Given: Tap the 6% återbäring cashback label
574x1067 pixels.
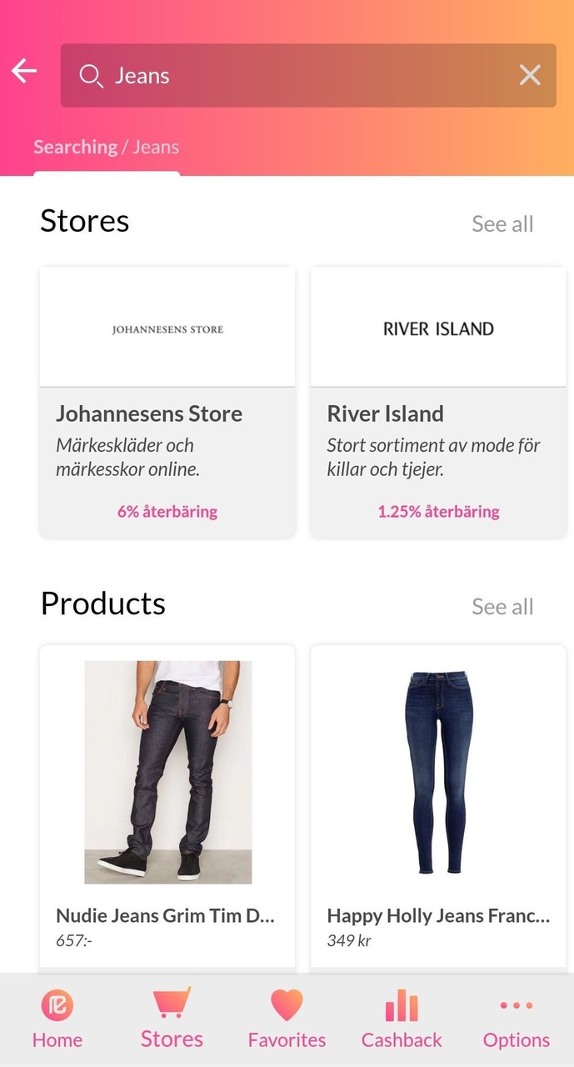Looking at the screenshot, I should coord(167,512).
